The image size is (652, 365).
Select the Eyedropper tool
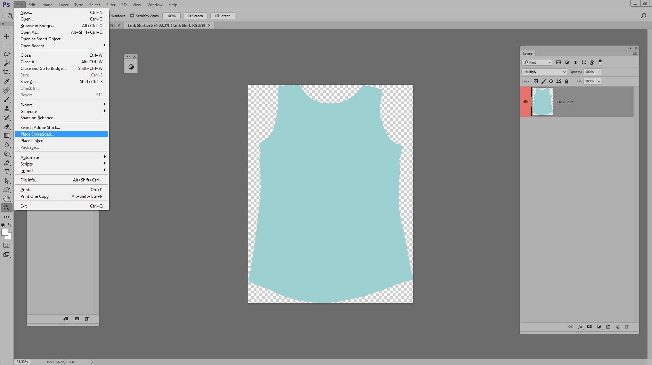[7, 81]
